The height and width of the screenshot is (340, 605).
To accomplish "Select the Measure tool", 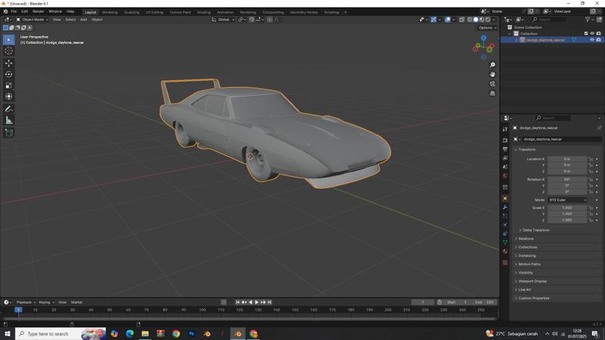I will click(9, 120).
